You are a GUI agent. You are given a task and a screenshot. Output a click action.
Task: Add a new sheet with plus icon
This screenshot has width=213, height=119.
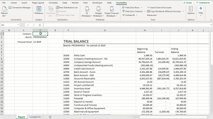click(x=50, y=117)
